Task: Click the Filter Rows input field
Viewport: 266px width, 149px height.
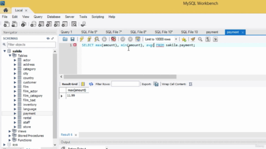Action: tap(125, 84)
